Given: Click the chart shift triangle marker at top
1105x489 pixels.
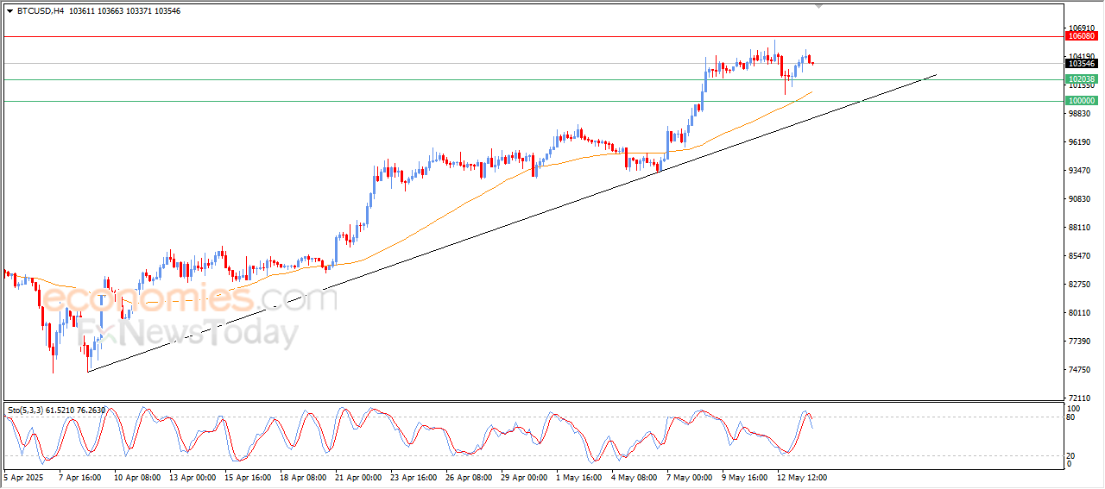Looking at the screenshot, I should click(x=820, y=6).
